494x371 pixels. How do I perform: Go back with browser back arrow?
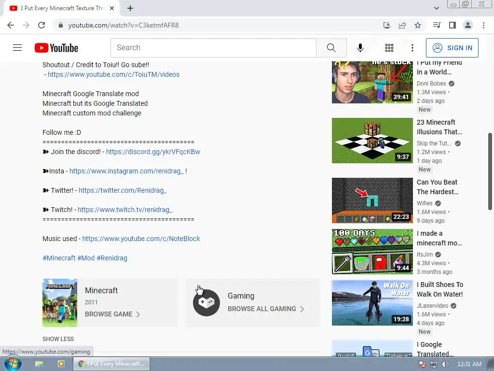click(x=11, y=25)
